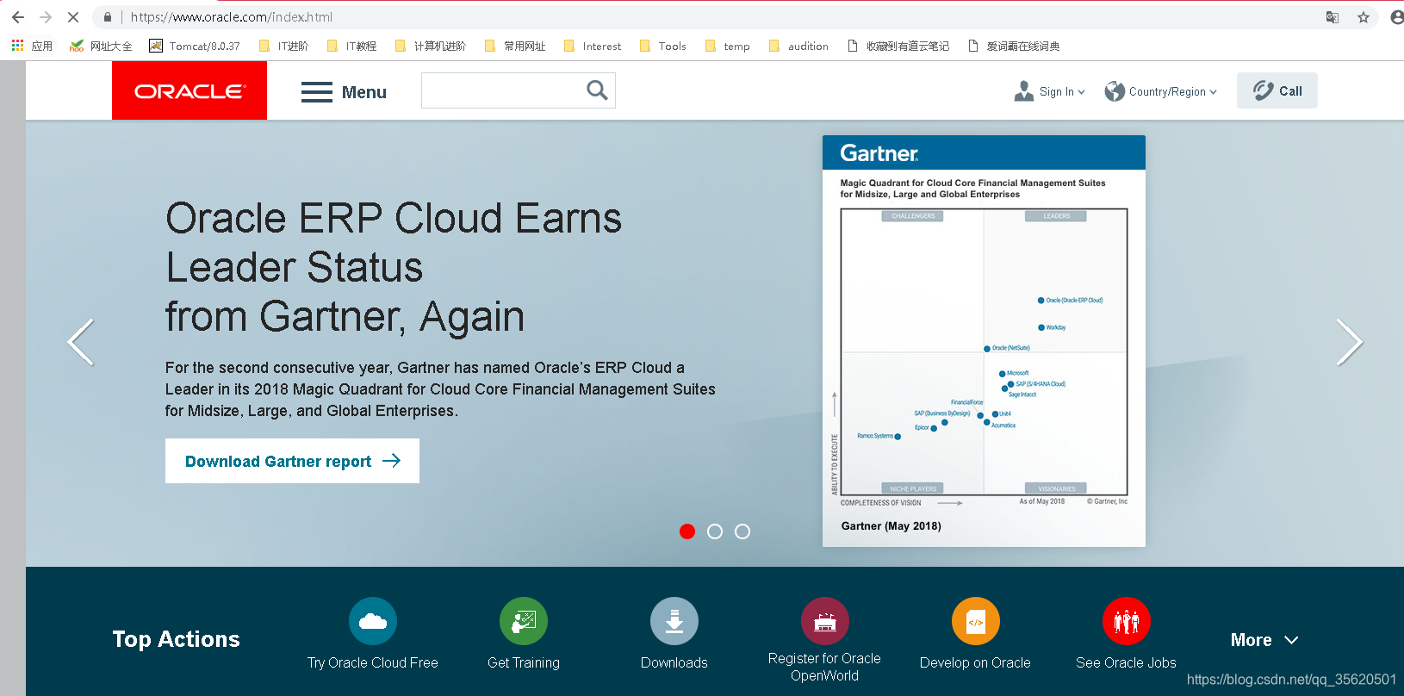Click the Get Training label

[x=524, y=662]
